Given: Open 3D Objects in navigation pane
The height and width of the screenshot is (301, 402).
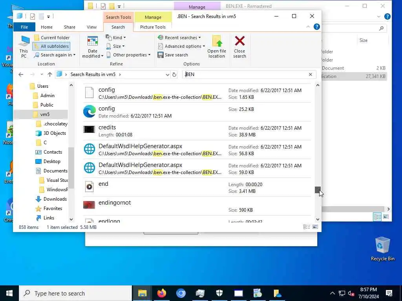Looking at the screenshot, I should click(51, 133).
